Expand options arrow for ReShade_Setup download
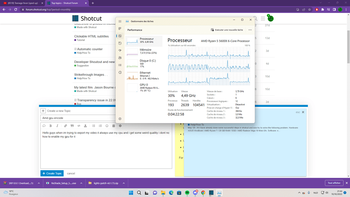The height and width of the screenshot is (197, 350). (x=81, y=183)
